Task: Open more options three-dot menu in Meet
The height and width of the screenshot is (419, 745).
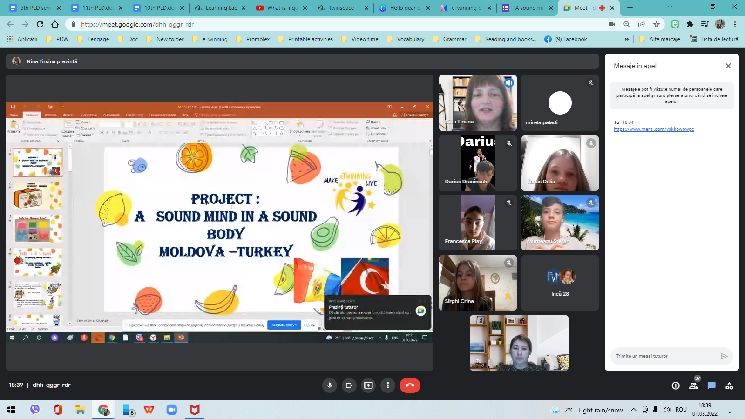Action: coord(388,385)
